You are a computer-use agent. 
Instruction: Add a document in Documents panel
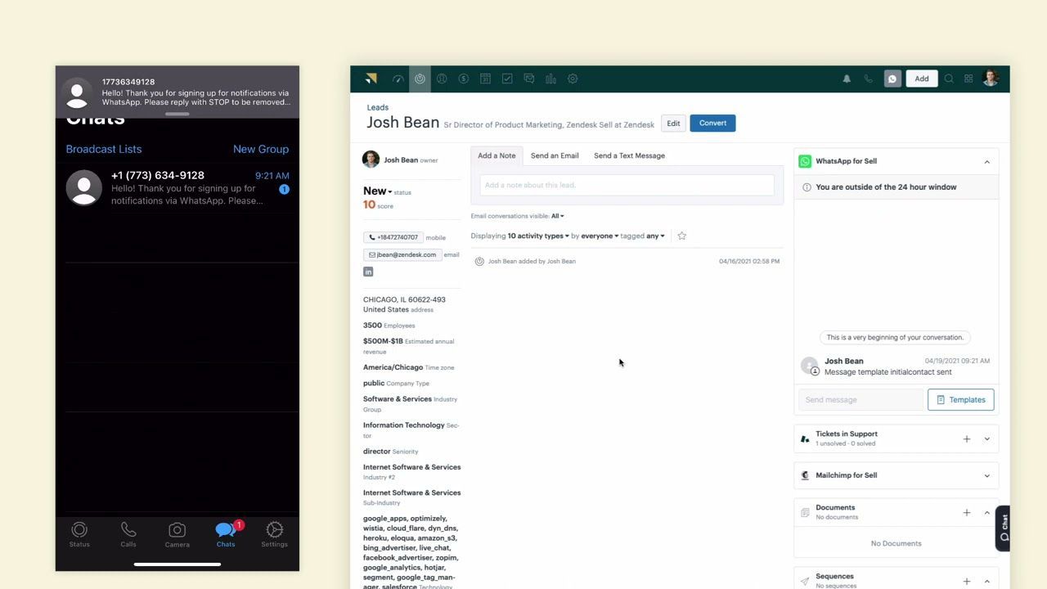[x=966, y=513]
